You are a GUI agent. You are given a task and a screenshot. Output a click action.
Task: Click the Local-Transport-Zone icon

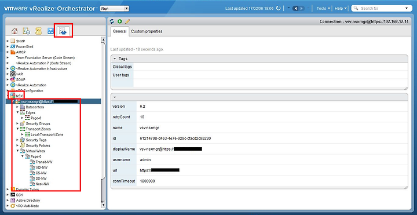tap(27, 134)
